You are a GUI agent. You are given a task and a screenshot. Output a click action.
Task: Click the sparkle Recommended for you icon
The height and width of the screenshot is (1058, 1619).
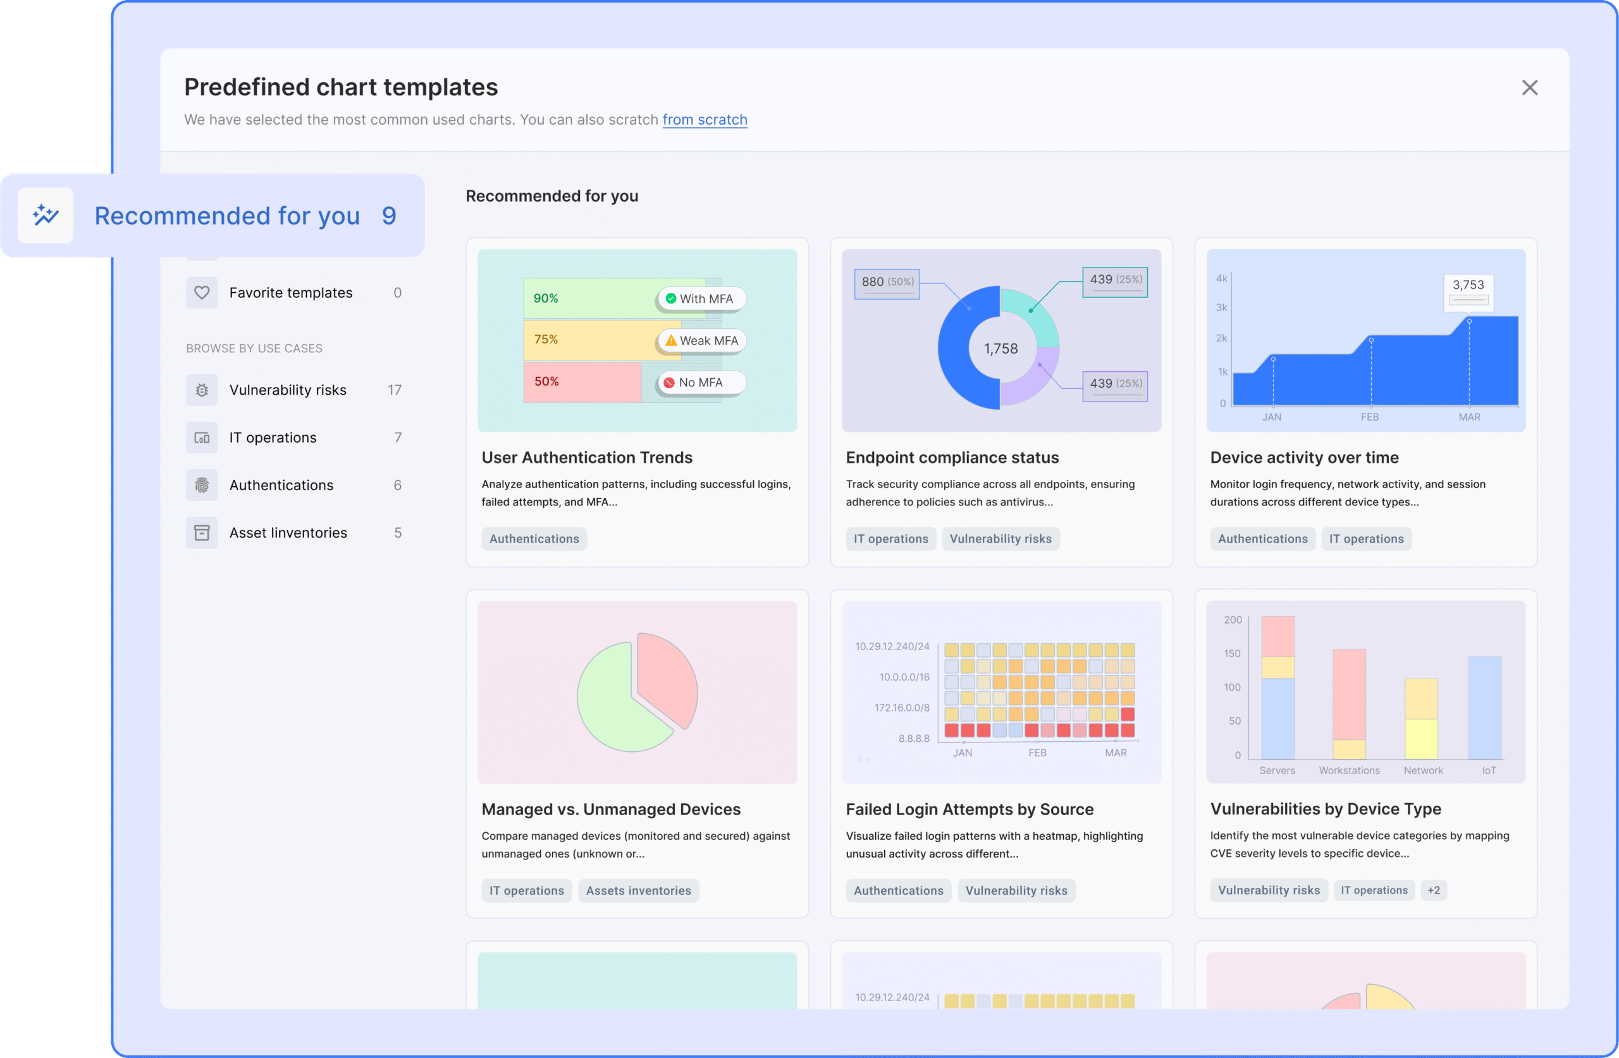coord(46,216)
